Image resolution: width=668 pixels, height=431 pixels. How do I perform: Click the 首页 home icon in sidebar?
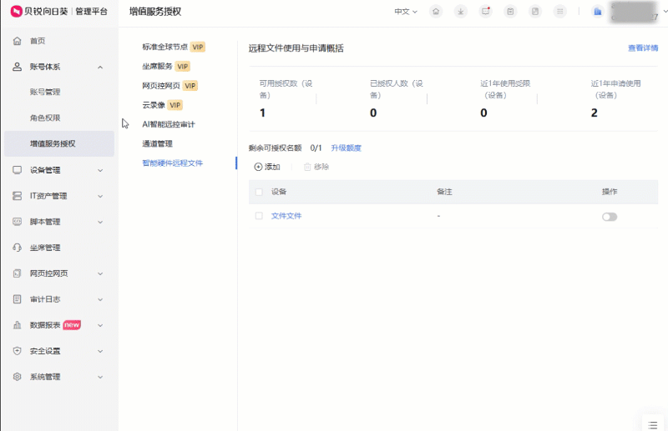tap(18, 41)
